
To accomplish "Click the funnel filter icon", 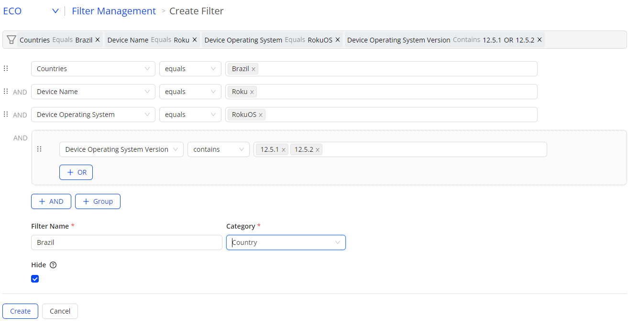I will pos(11,40).
